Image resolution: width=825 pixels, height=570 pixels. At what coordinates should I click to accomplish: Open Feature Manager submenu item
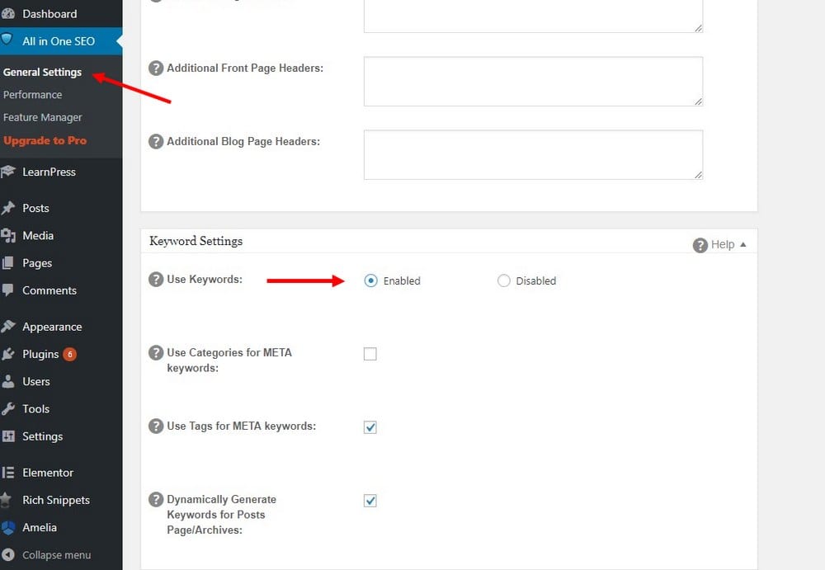tap(43, 117)
